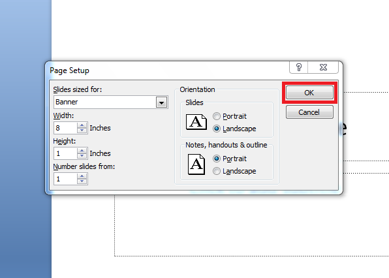Click the Slides sized for label
The width and height of the screenshot is (389, 278).
[78, 89]
